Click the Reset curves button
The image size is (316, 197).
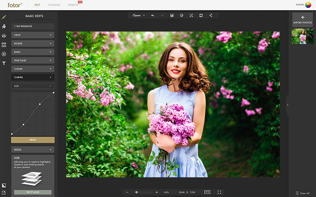(x=33, y=140)
